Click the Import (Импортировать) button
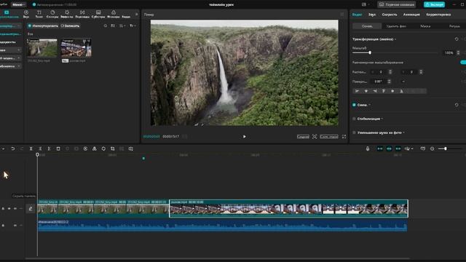 pos(43,26)
